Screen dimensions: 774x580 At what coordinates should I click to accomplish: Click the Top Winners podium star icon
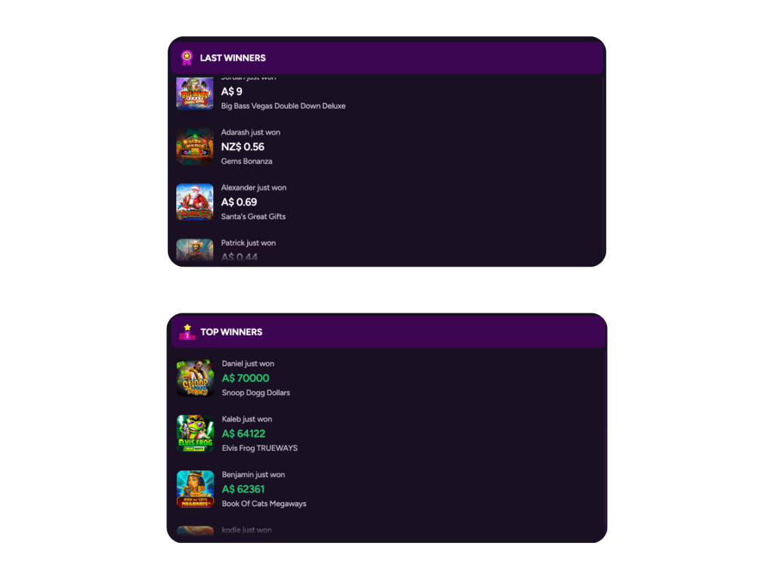pos(187,332)
